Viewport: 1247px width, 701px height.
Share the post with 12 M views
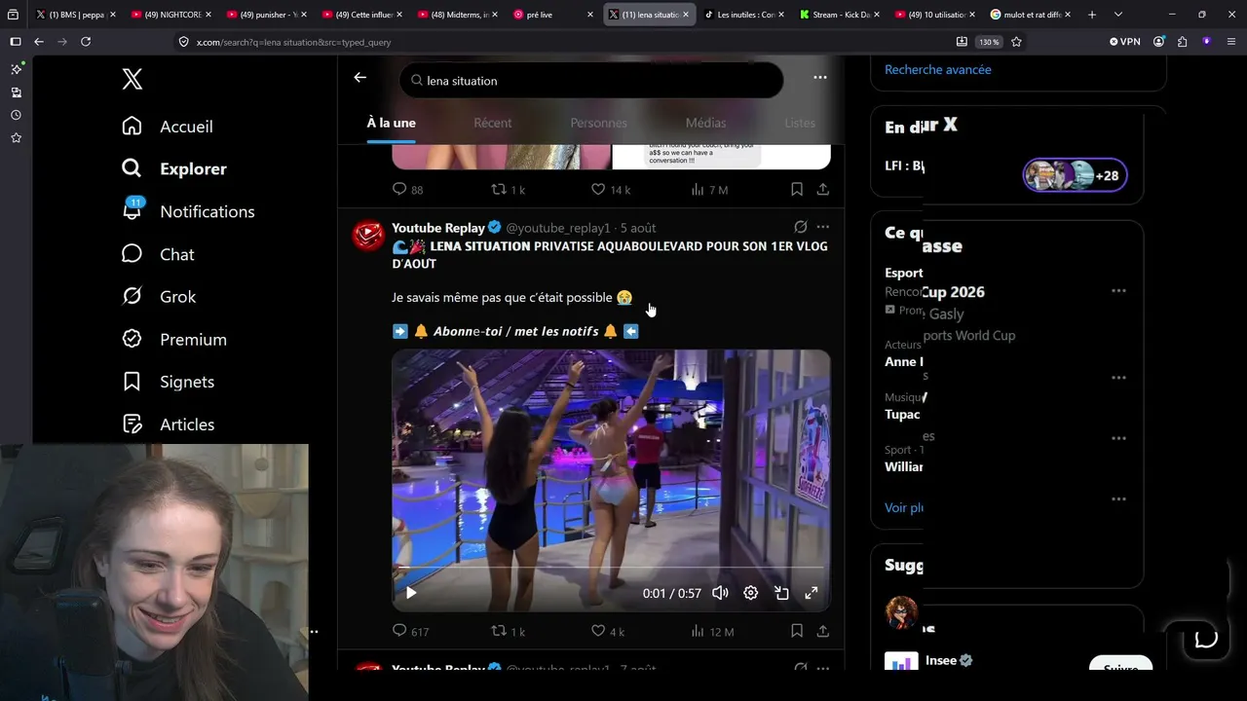pyautogui.click(x=823, y=631)
